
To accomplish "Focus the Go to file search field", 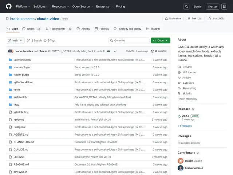I will tap(129, 40).
